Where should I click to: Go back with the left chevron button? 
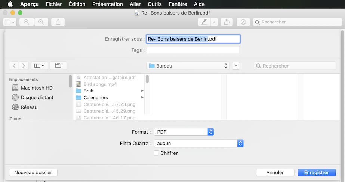tap(14, 65)
